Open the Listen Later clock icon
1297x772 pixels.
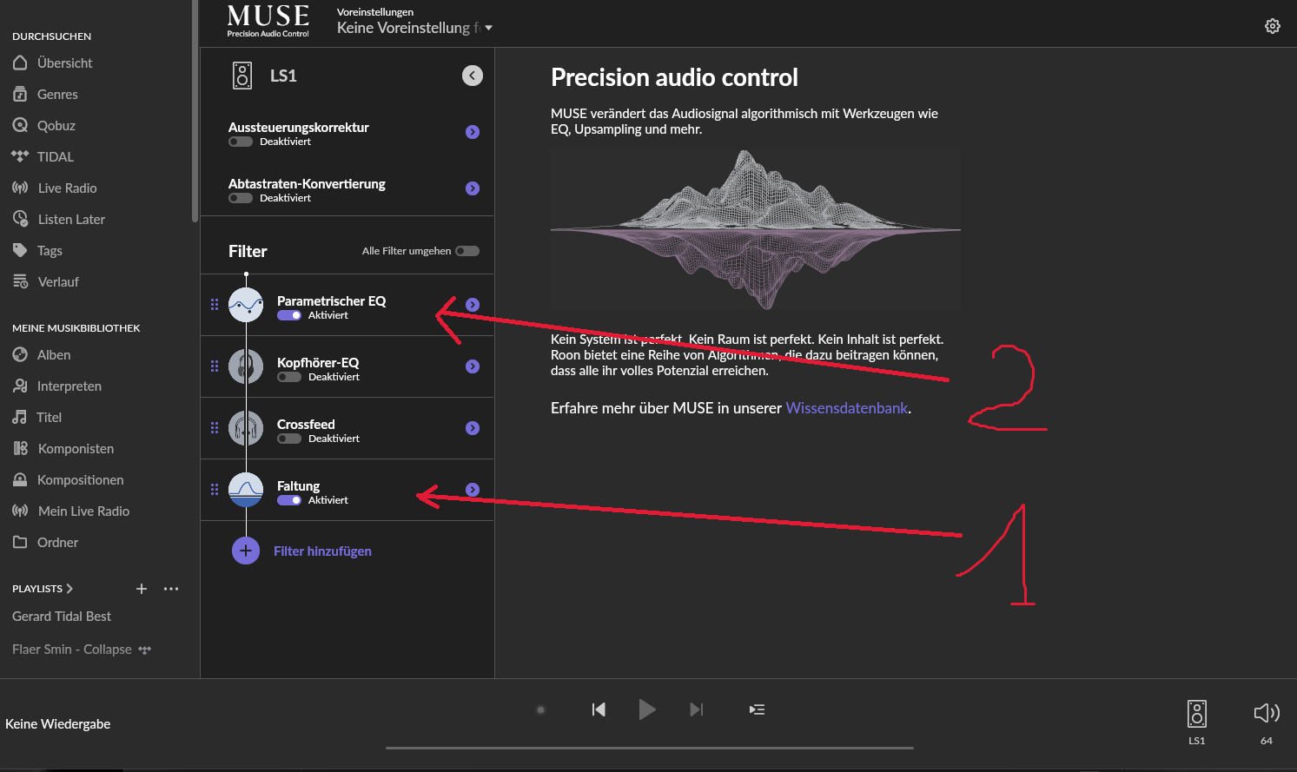20,219
